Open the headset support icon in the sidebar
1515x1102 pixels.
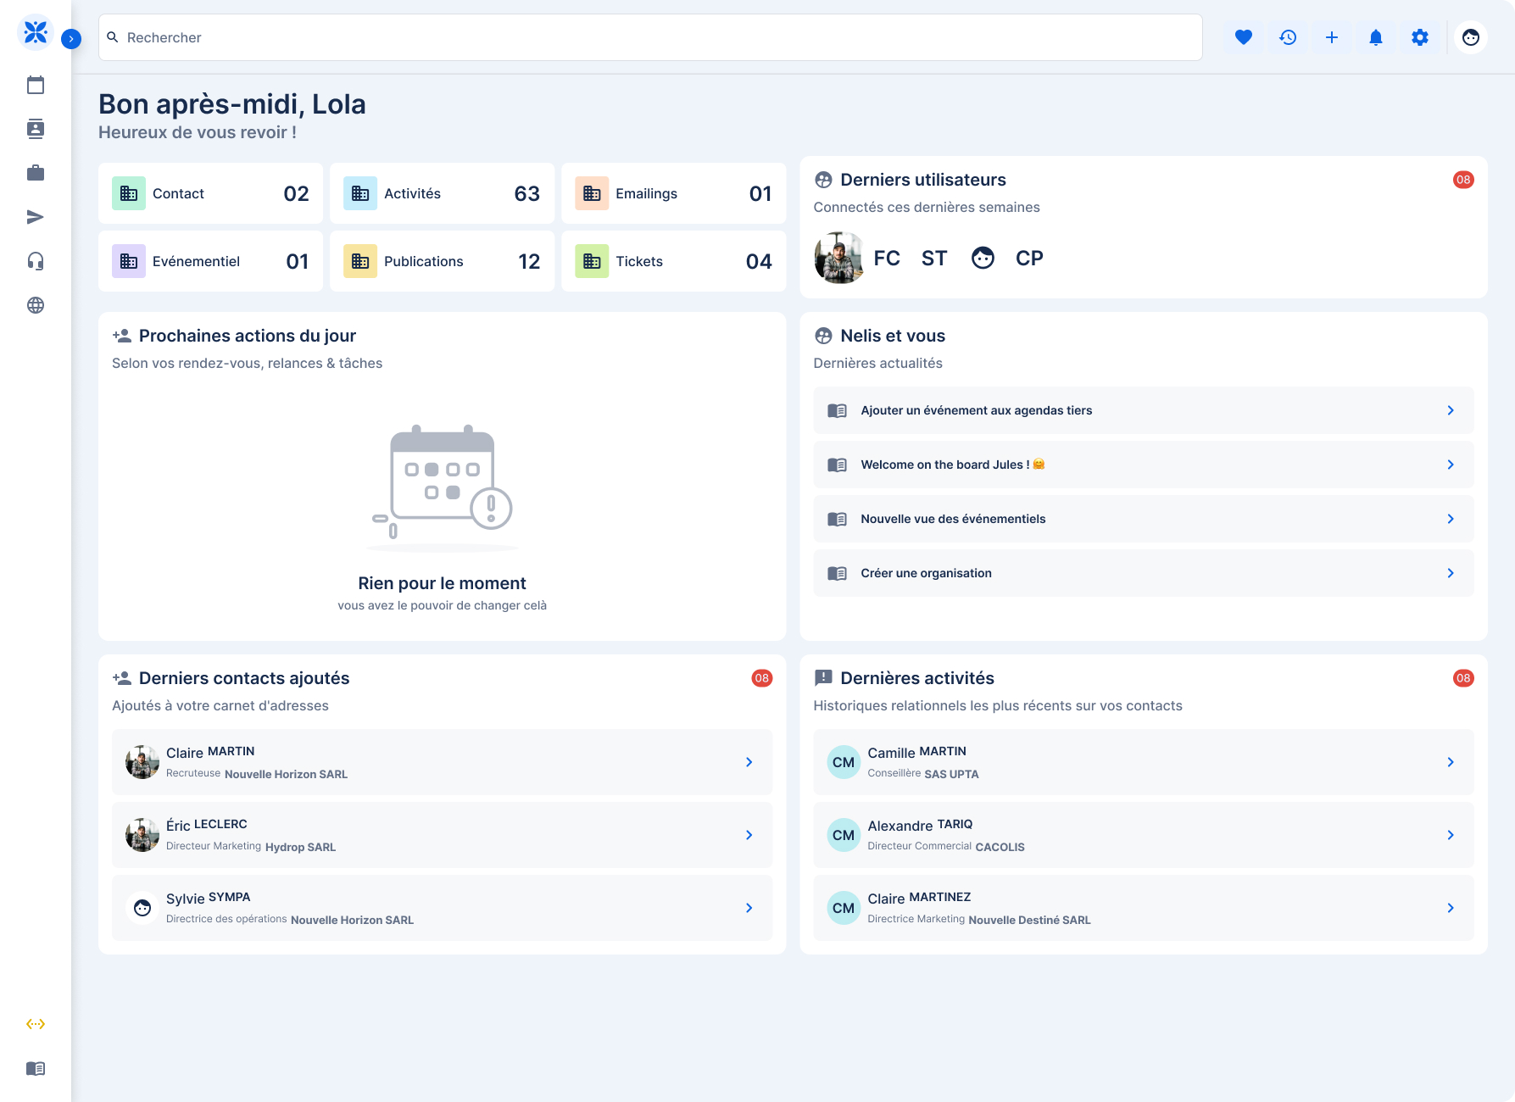pos(36,261)
